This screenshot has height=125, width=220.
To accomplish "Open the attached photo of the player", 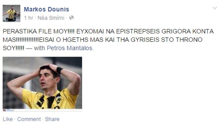I will click(x=42, y=83).
